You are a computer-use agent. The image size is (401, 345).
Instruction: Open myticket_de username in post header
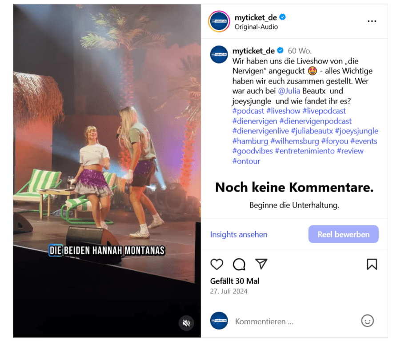pyautogui.click(x=256, y=17)
